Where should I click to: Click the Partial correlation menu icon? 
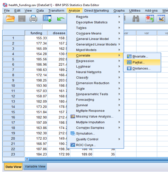coord(129,62)
